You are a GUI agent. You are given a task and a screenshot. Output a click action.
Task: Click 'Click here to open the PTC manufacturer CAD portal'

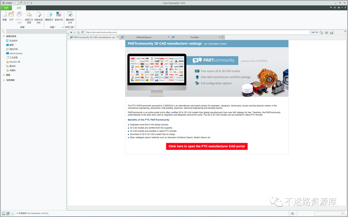[x=207, y=146]
